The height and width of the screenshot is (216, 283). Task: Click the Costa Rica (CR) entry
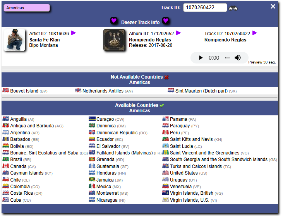pos(22,193)
